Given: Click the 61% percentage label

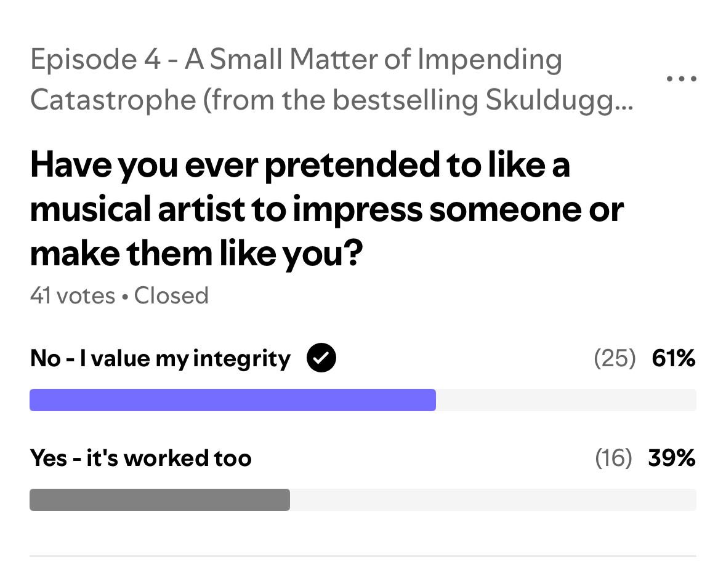Looking at the screenshot, I should [x=674, y=358].
